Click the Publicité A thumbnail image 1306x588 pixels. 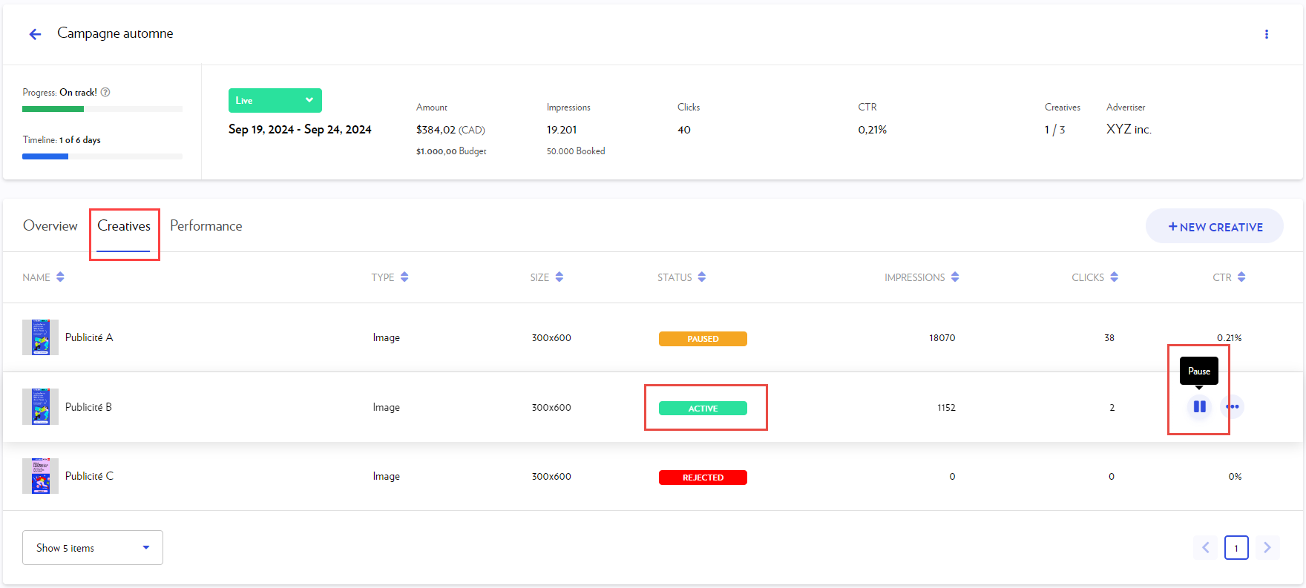click(x=40, y=337)
